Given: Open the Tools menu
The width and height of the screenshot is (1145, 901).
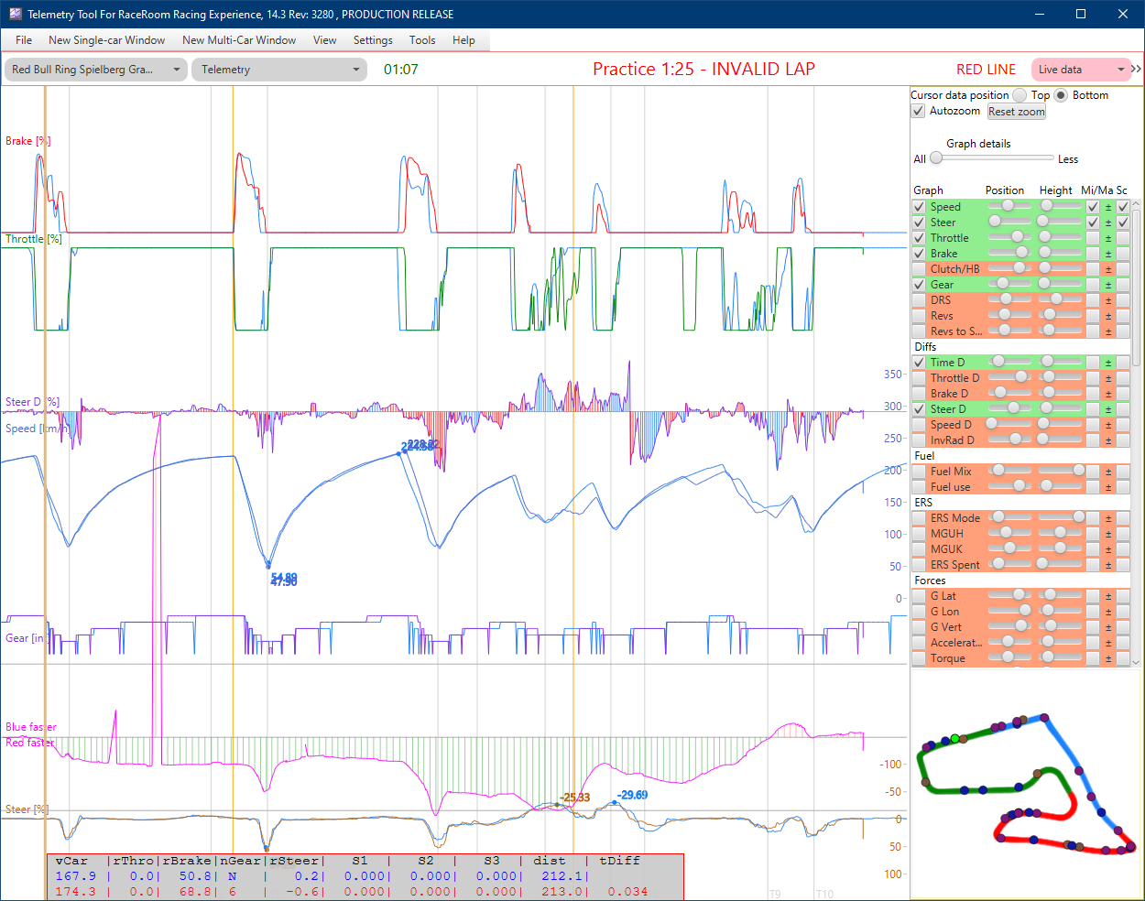Looking at the screenshot, I should coord(422,40).
